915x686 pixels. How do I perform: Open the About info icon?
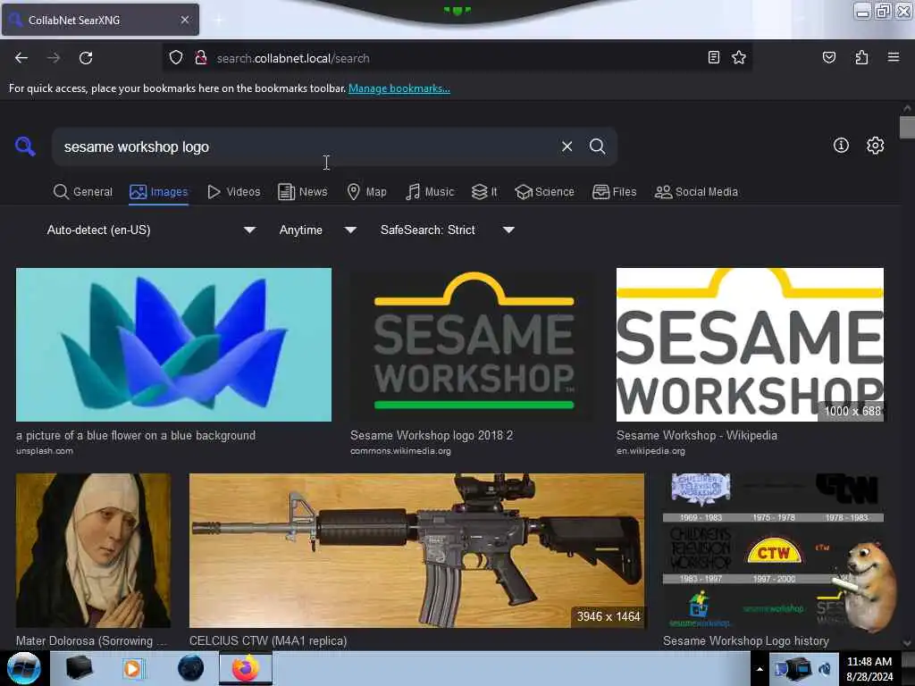[x=841, y=146]
